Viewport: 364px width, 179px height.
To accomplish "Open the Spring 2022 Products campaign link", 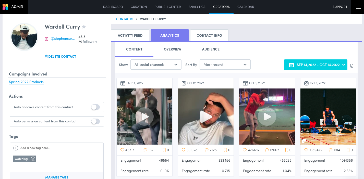I will pos(26,82).
